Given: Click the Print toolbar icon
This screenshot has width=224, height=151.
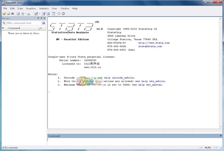Looking at the screenshot, I should click(13, 14).
